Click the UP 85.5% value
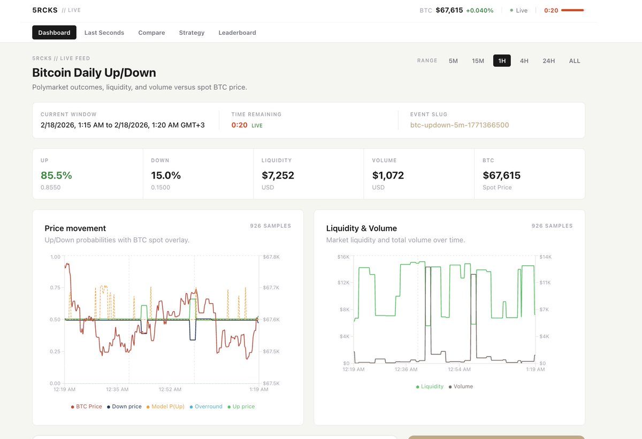The image size is (642, 439). pos(56,175)
